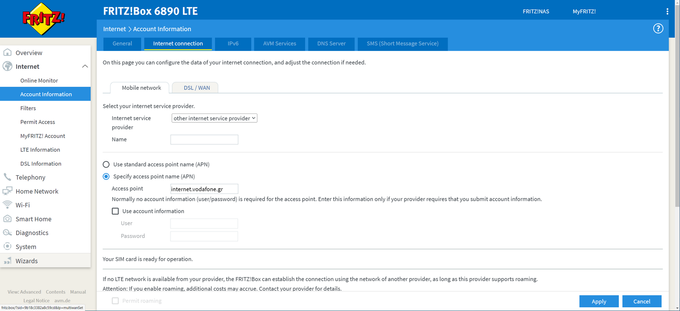Viewport: 680px width, 311px height.
Task: Open avm.de footer link
Action: [62, 300]
